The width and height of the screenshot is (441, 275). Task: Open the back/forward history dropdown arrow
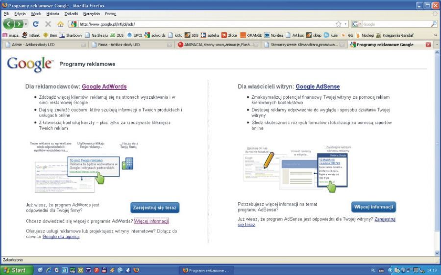point(26,24)
